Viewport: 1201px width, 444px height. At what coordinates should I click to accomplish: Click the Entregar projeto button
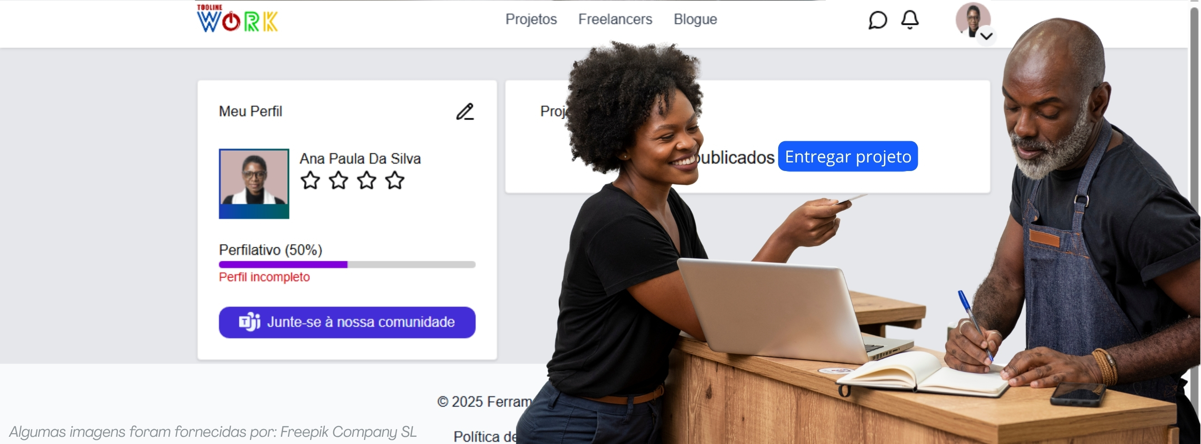848,156
